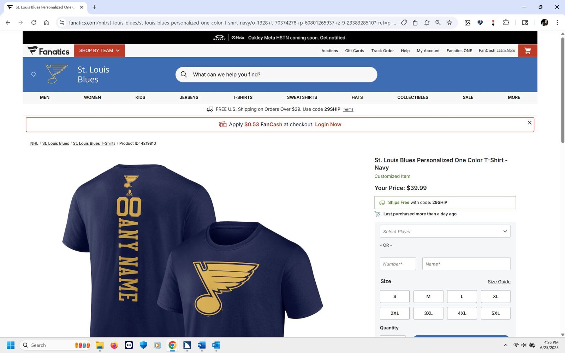Click the shipping Terms link
565x353 pixels.
click(x=348, y=109)
